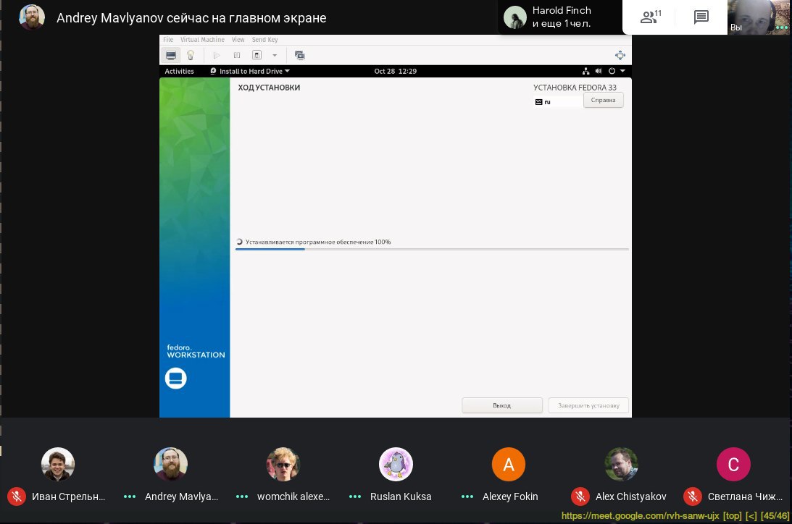Show VM hardware details lightbulb icon
Viewport: 792px width, 524px height.
pos(191,55)
